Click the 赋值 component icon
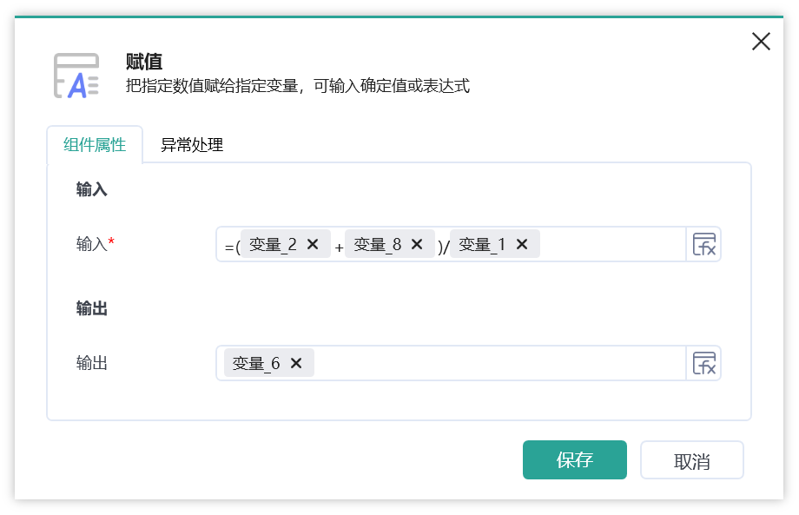799x515 pixels. 76,76
